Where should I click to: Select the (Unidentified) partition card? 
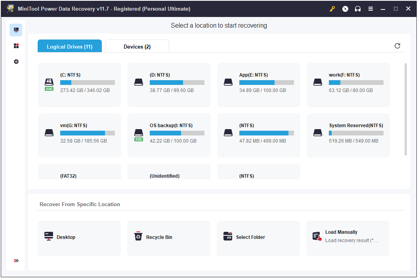(x=169, y=172)
